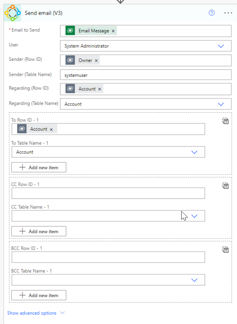Click the BCC Row ID - 1 input field

click(108, 257)
